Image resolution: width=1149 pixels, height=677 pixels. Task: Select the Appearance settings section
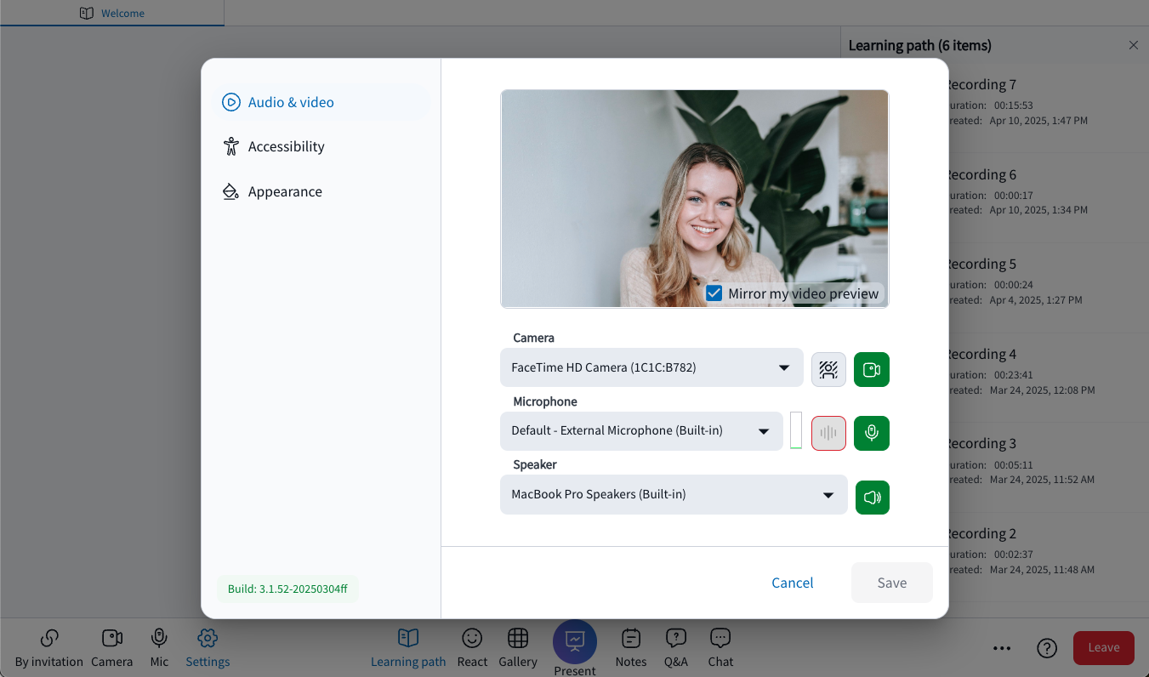[285, 191]
